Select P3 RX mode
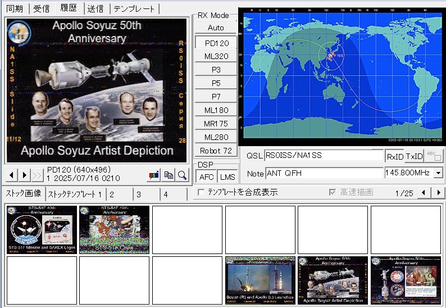This screenshot has height=308, width=446. click(216, 70)
